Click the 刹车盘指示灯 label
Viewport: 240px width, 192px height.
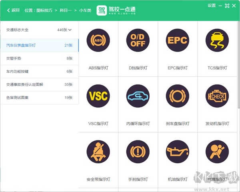click(178, 124)
